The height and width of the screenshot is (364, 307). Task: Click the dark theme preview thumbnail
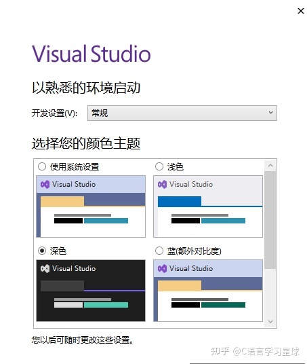tap(91, 291)
